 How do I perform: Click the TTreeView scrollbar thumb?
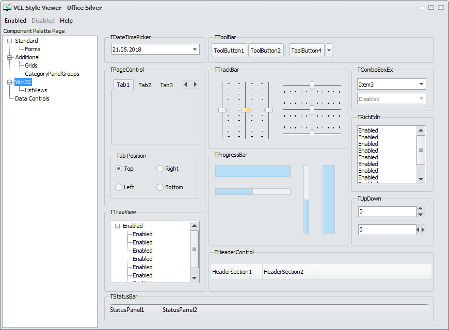194,249
